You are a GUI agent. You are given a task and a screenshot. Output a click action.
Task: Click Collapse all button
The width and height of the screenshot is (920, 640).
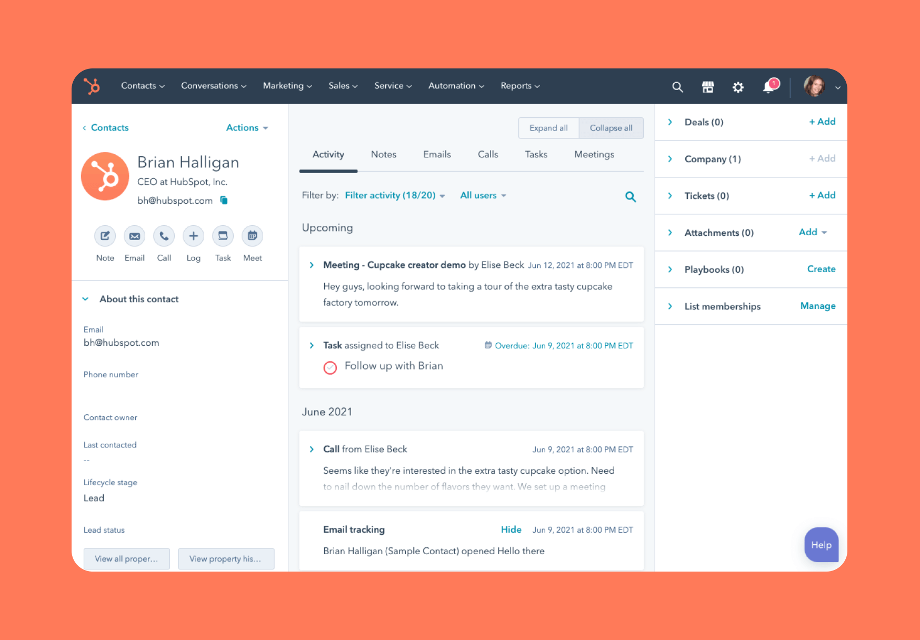611,128
